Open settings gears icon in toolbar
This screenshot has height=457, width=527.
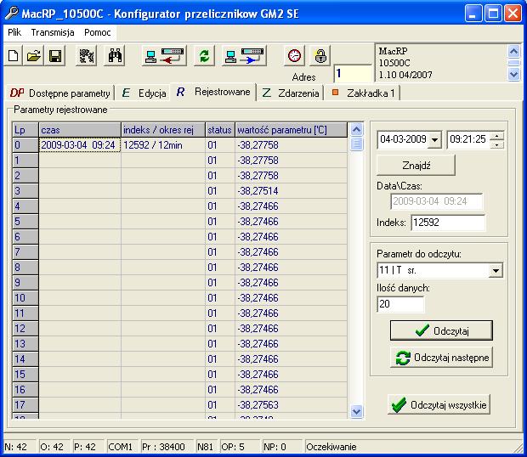(87, 56)
